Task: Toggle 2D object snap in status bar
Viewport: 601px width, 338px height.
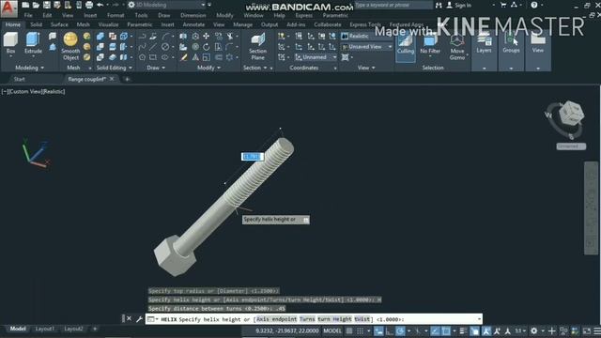Action: 446,330
